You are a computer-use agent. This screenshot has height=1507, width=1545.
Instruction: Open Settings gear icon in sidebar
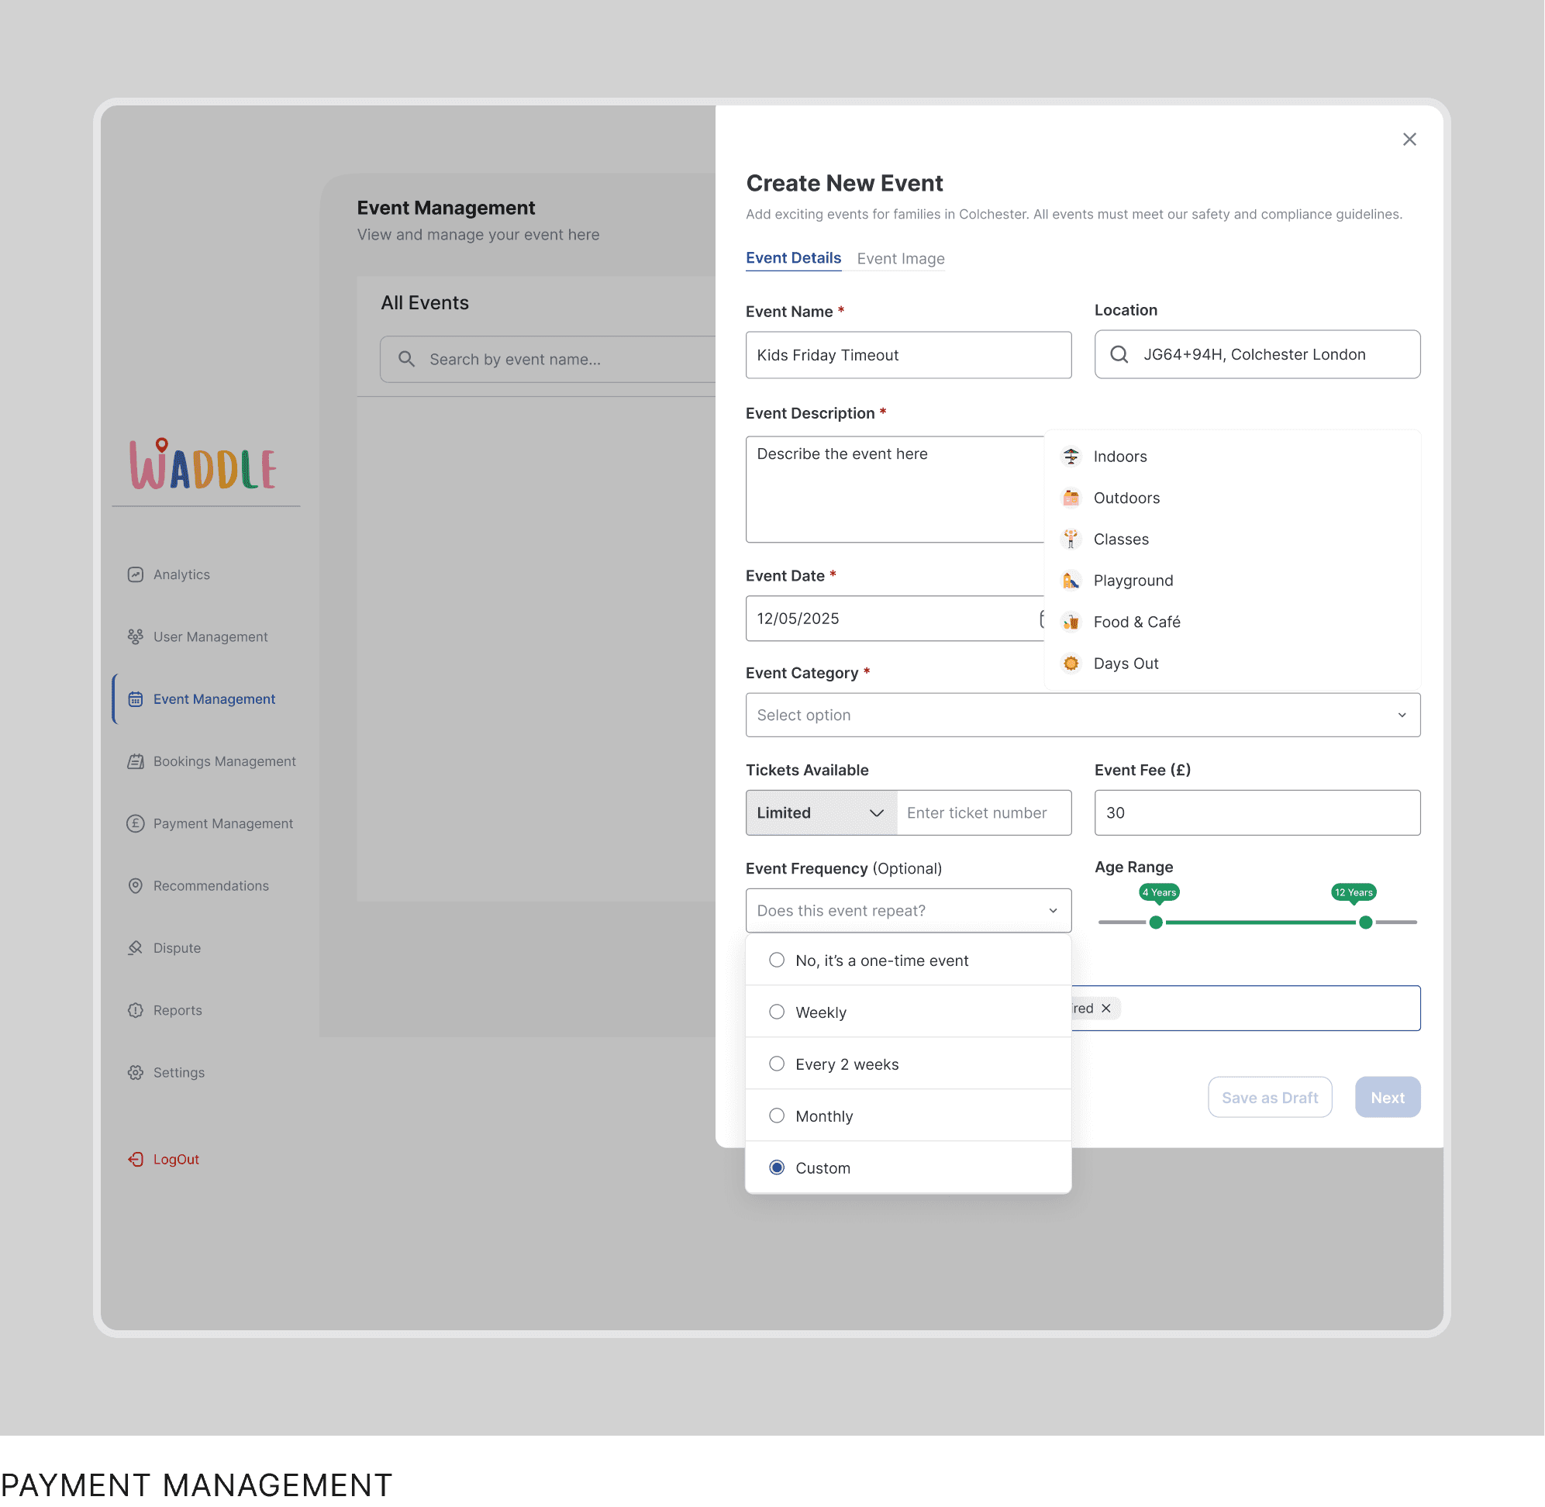(136, 1072)
